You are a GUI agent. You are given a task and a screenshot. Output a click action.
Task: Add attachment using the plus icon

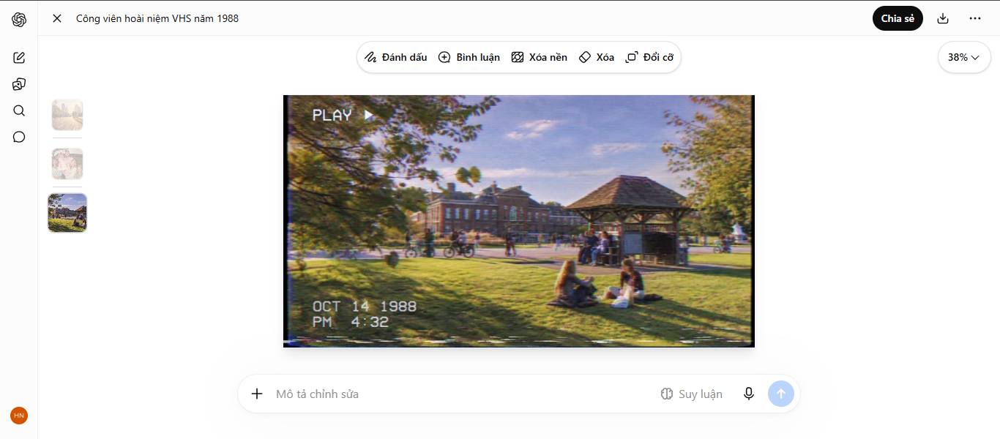[x=257, y=394]
